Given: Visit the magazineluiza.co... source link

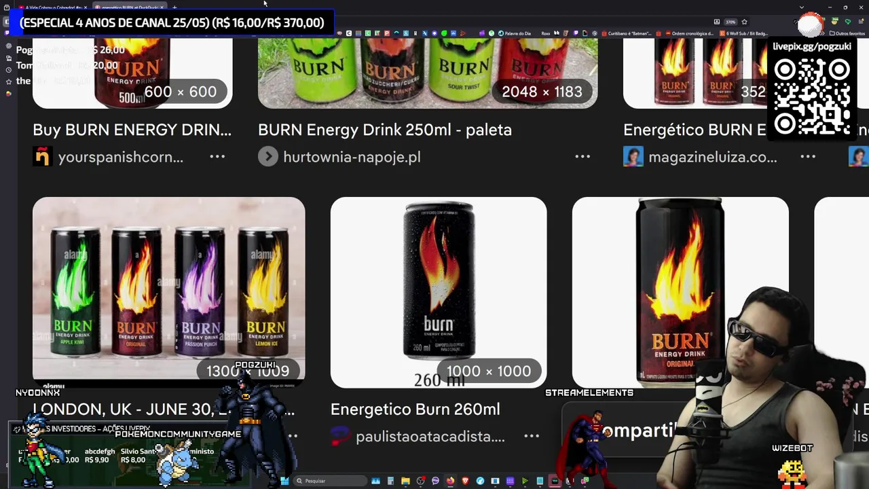Looking at the screenshot, I should tap(712, 157).
